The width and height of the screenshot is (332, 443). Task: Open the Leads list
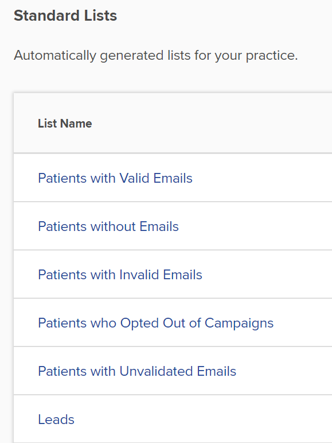56,419
